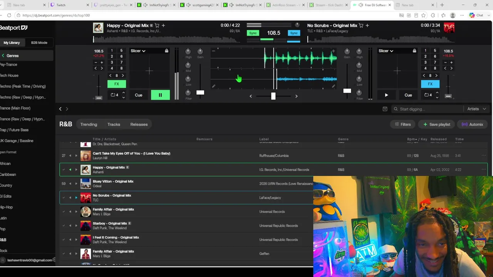The height and width of the screenshot is (277, 493).
Task: Zoom out waveform with minus icon
Action: [214, 51]
